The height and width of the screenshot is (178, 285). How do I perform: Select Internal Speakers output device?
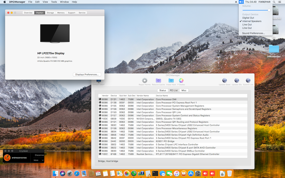tap(252, 21)
